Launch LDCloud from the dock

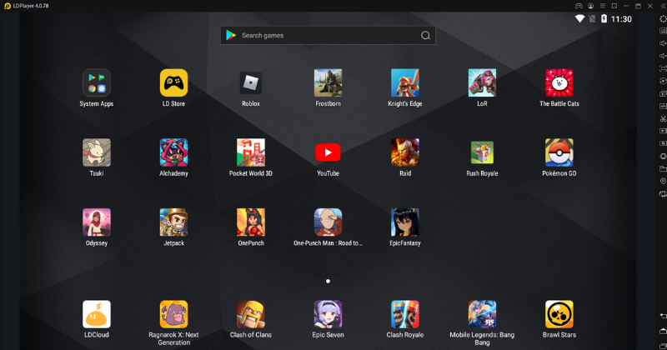pyautogui.click(x=97, y=314)
